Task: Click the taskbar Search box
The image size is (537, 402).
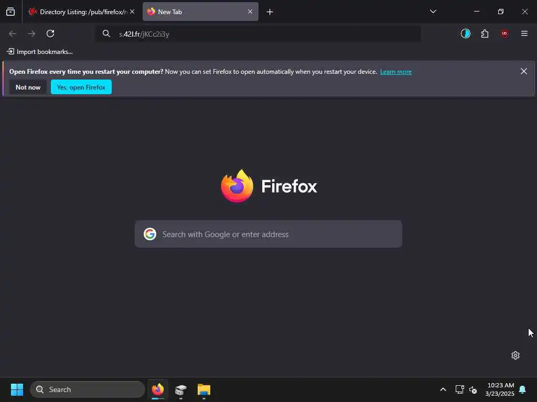Action: [x=88, y=389]
